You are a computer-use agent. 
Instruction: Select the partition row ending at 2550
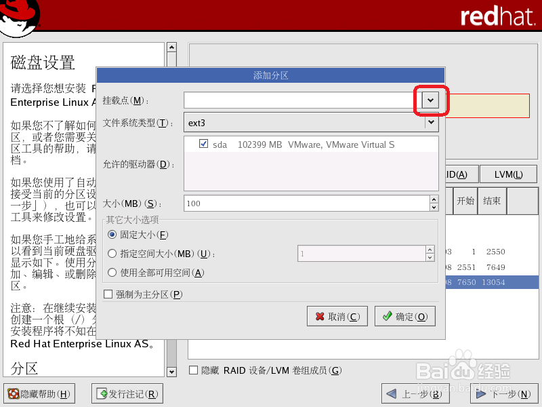[492, 252]
